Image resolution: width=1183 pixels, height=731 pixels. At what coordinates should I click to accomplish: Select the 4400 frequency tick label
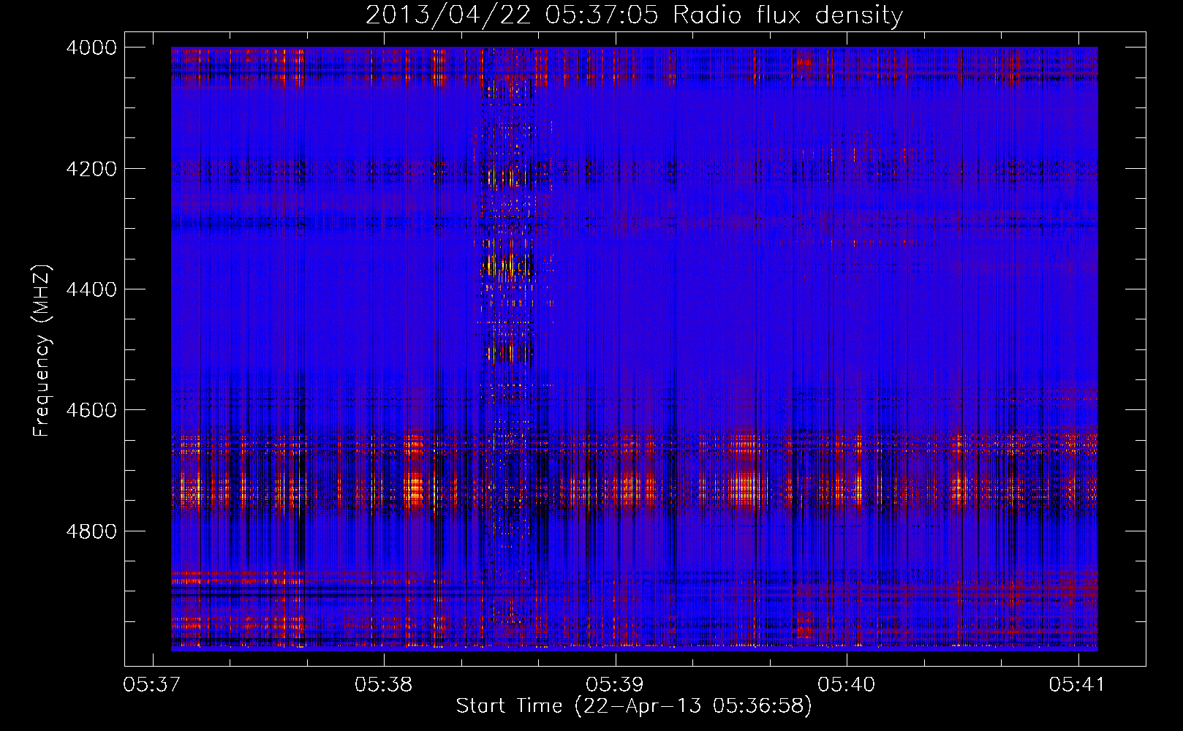tap(91, 289)
